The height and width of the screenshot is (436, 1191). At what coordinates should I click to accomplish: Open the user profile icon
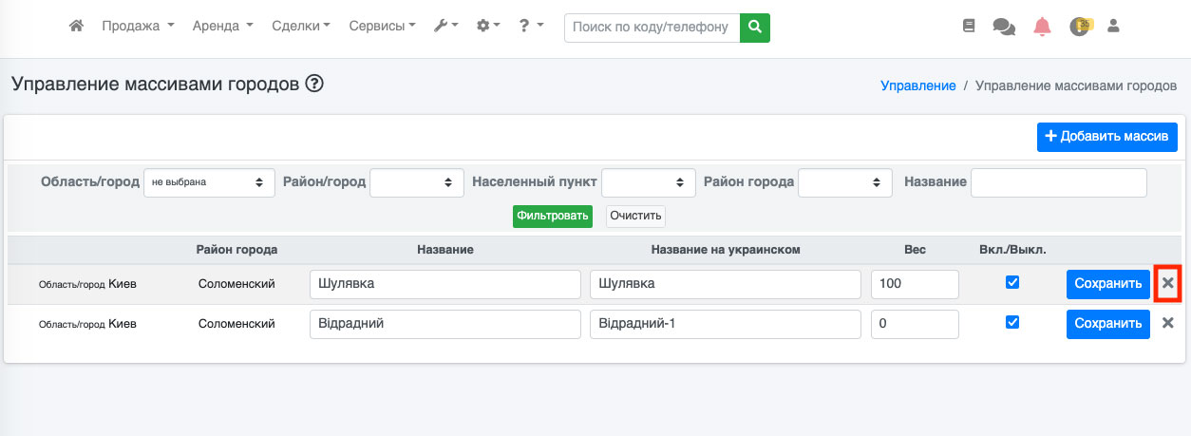click(1114, 27)
